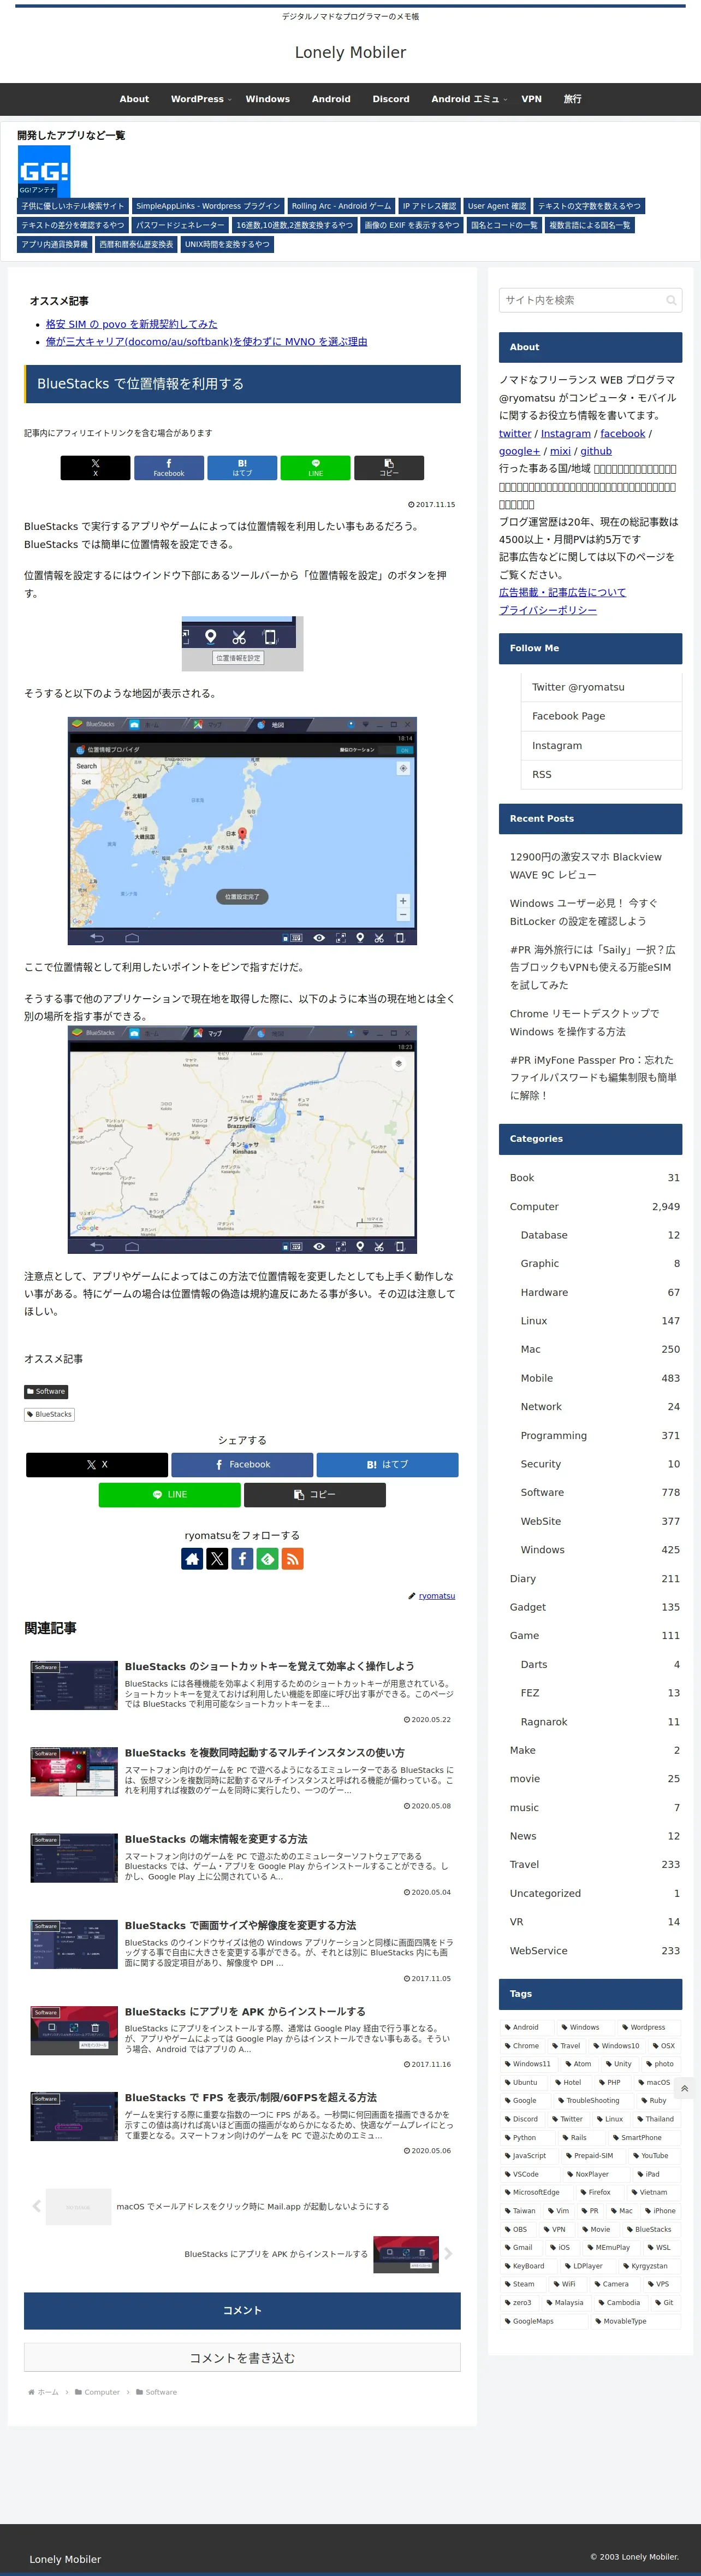Click bottom wide はてブ share button
701x2576 pixels.
point(388,1464)
